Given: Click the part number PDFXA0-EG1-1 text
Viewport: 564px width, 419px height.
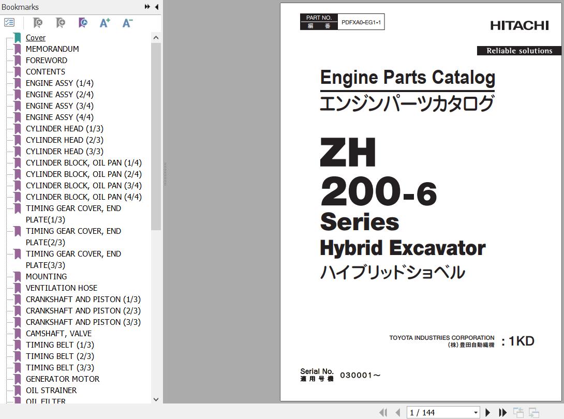Looking at the screenshot, I should [361, 22].
